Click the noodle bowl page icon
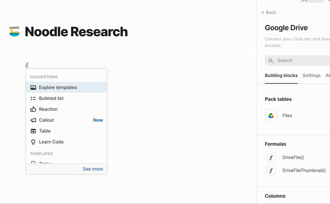The width and height of the screenshot is (330, 204). [14, 31]
